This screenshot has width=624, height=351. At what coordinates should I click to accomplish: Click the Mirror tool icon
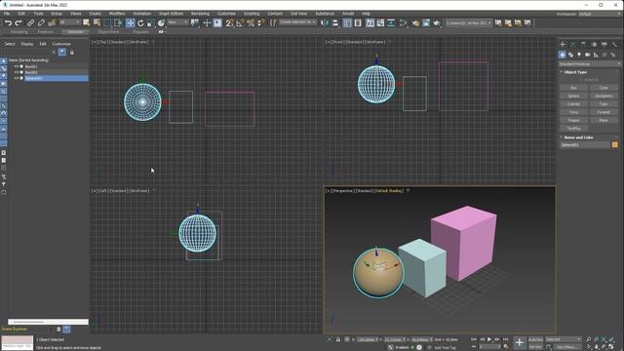[x=325, y=23]
